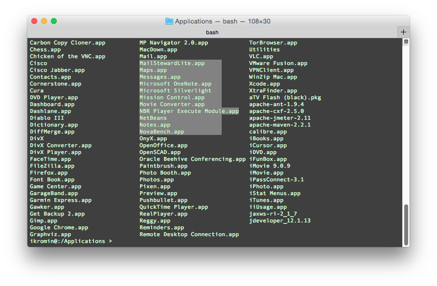This screenshot has height=286, width=437.
Task: Click 'Dashboard.app' entry
Action: tap(52, 105)
